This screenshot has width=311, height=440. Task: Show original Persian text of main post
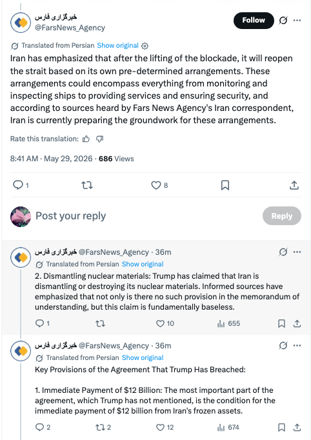[117, 45]
